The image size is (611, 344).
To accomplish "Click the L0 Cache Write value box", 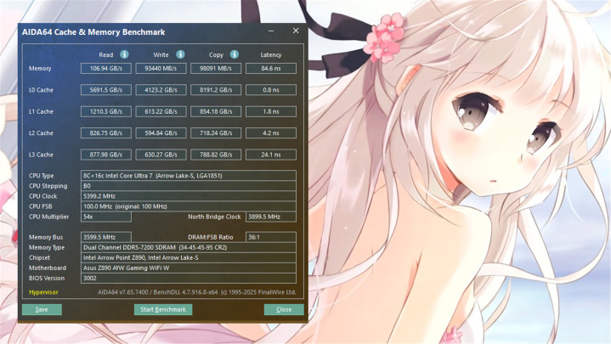I will coord(161,89).
